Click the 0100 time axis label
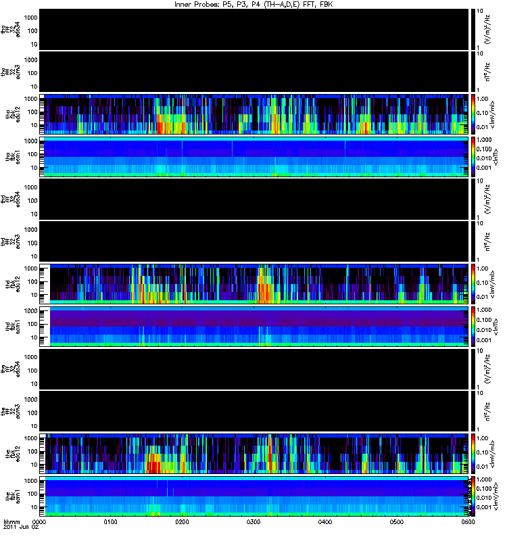This screenshot has height=541, width=507. coord(110,521)
